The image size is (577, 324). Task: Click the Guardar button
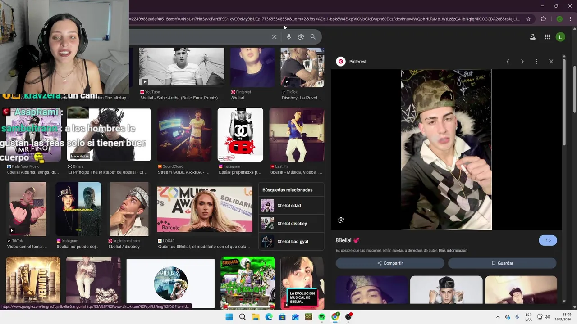pyautogui.click(x=502, y=263)
